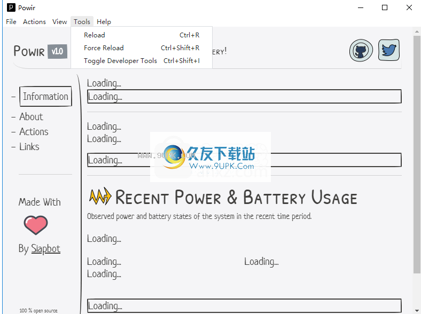Select the Information sidebar section

(x=45, y=96)
